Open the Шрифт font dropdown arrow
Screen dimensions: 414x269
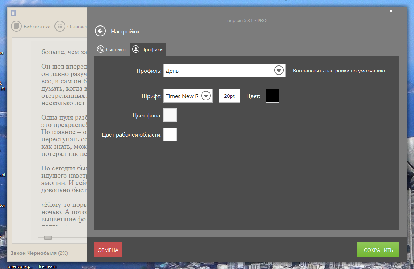click(206, 96)
